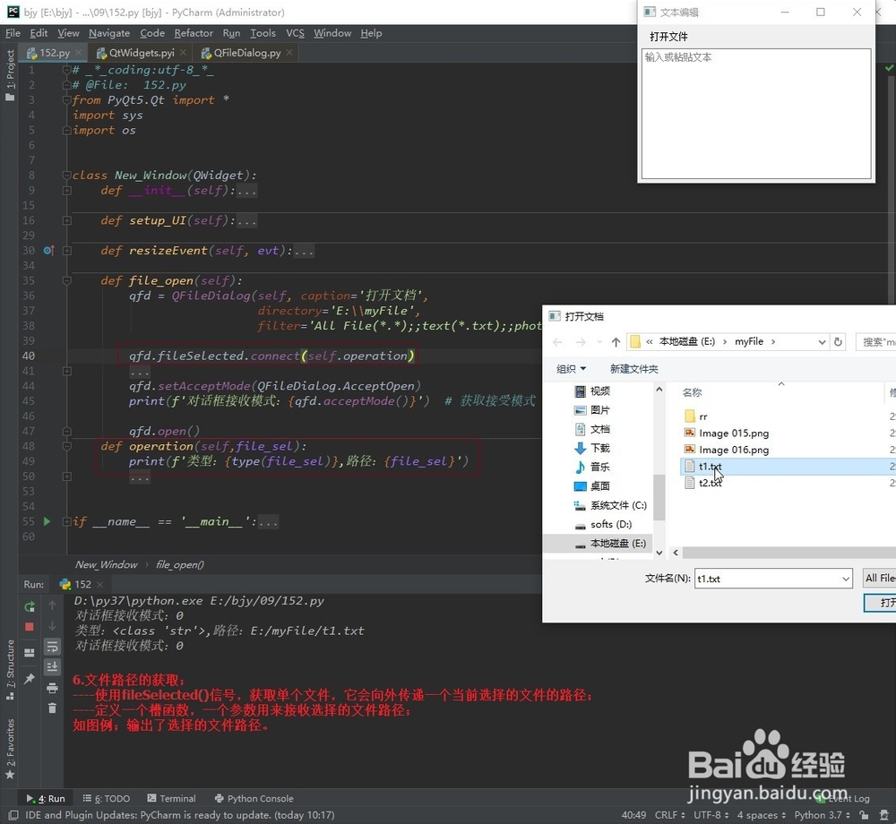Open the Project tool window strip

[10, 74]
